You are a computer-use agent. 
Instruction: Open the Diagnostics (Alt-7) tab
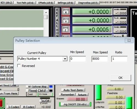pyautogui.click(x=88, y=3)
